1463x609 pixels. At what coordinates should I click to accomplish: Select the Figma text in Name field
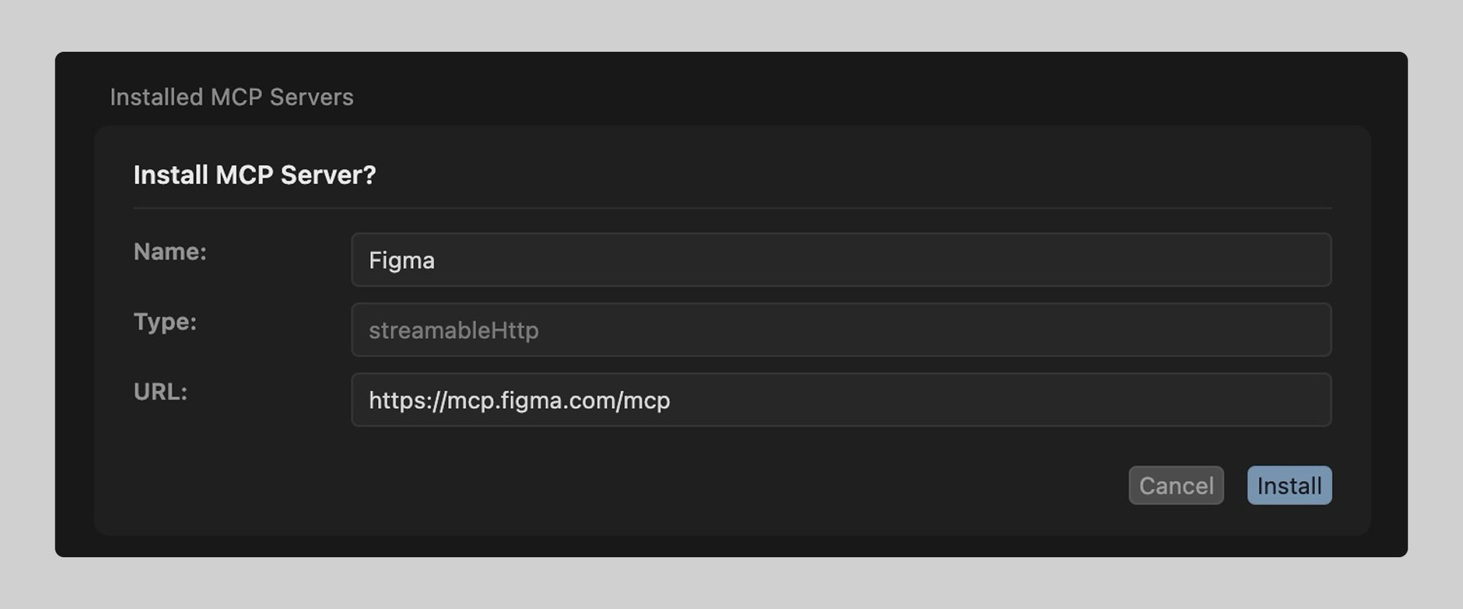402,260
